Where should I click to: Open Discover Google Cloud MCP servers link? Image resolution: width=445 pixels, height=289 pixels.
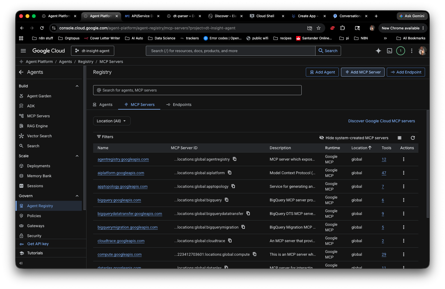click(x=382, y=121)
